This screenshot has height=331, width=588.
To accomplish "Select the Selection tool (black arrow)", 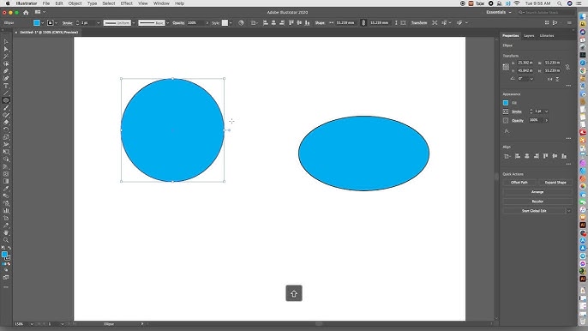I will (x=6, y=42).
